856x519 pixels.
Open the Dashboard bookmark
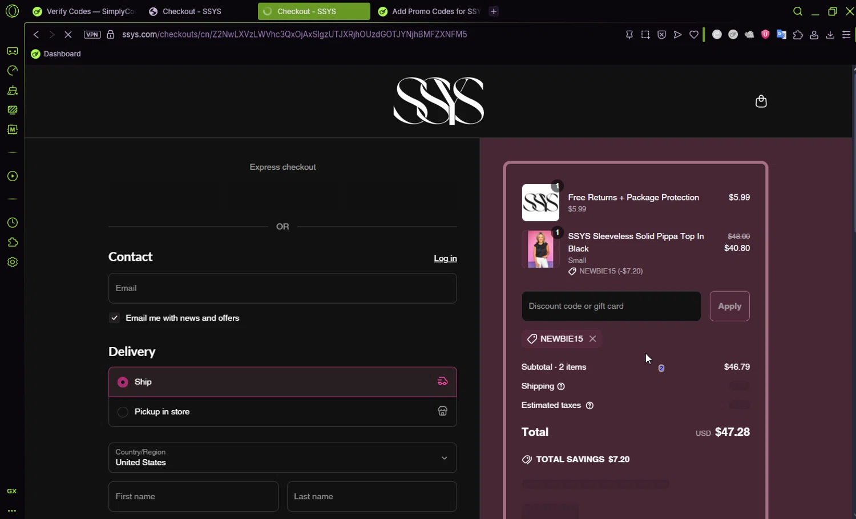click(56, 54)
